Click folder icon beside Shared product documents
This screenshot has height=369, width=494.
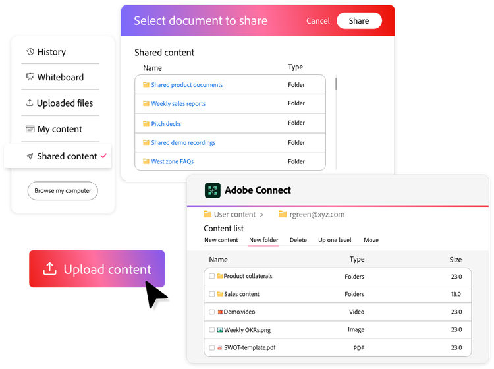[146, 84]
